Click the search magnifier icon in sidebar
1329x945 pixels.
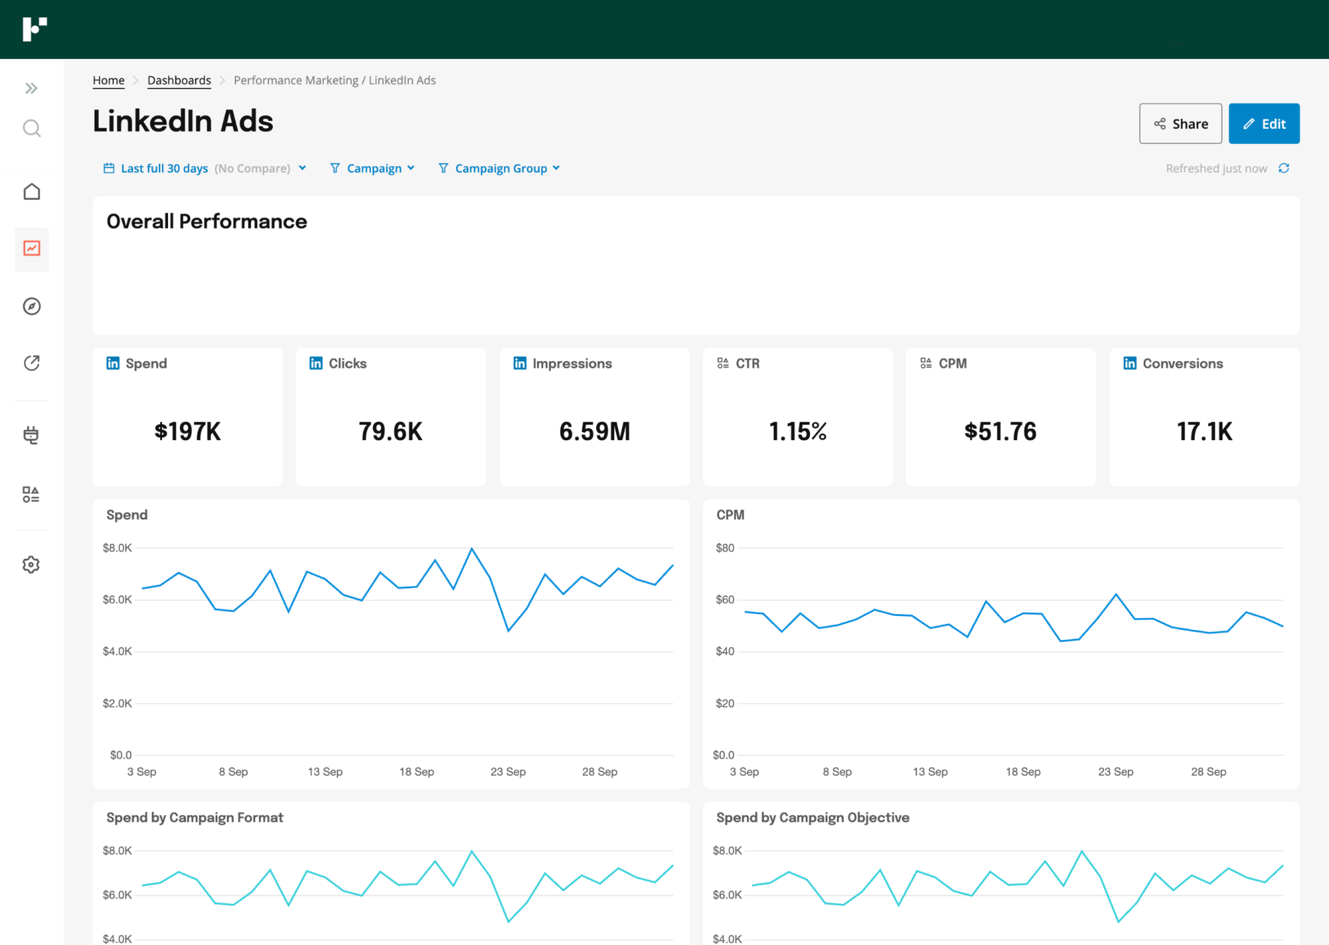point(31,128)
